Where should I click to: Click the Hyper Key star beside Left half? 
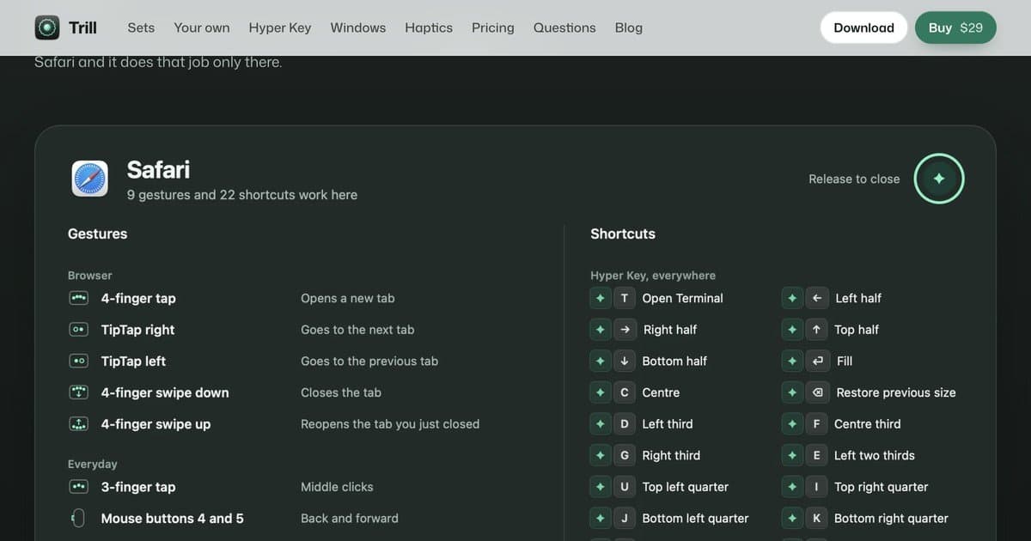tap(793, 298)
